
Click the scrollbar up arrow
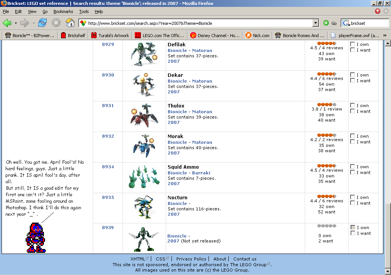pos(388,44)
